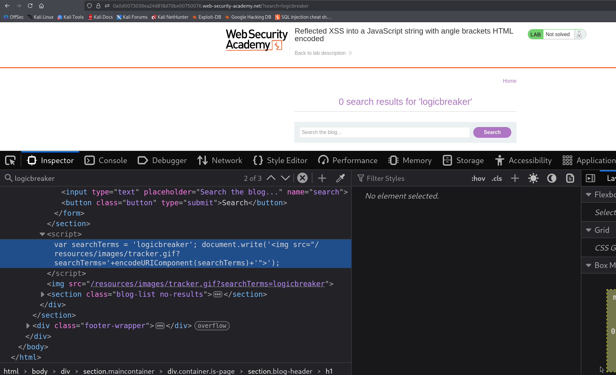Click the padlock site security icon
The height and width of the screenshot is (375, 616).
98,6
